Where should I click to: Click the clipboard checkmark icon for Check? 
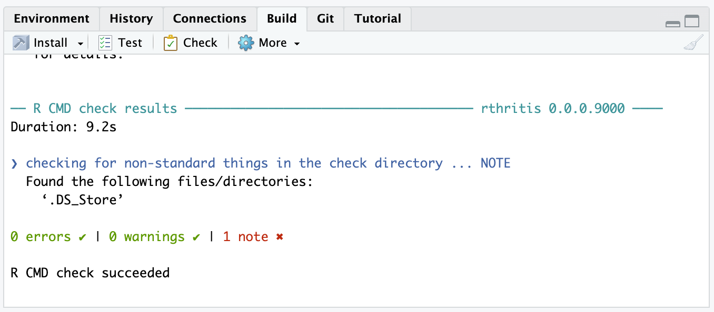click(171, 43)
